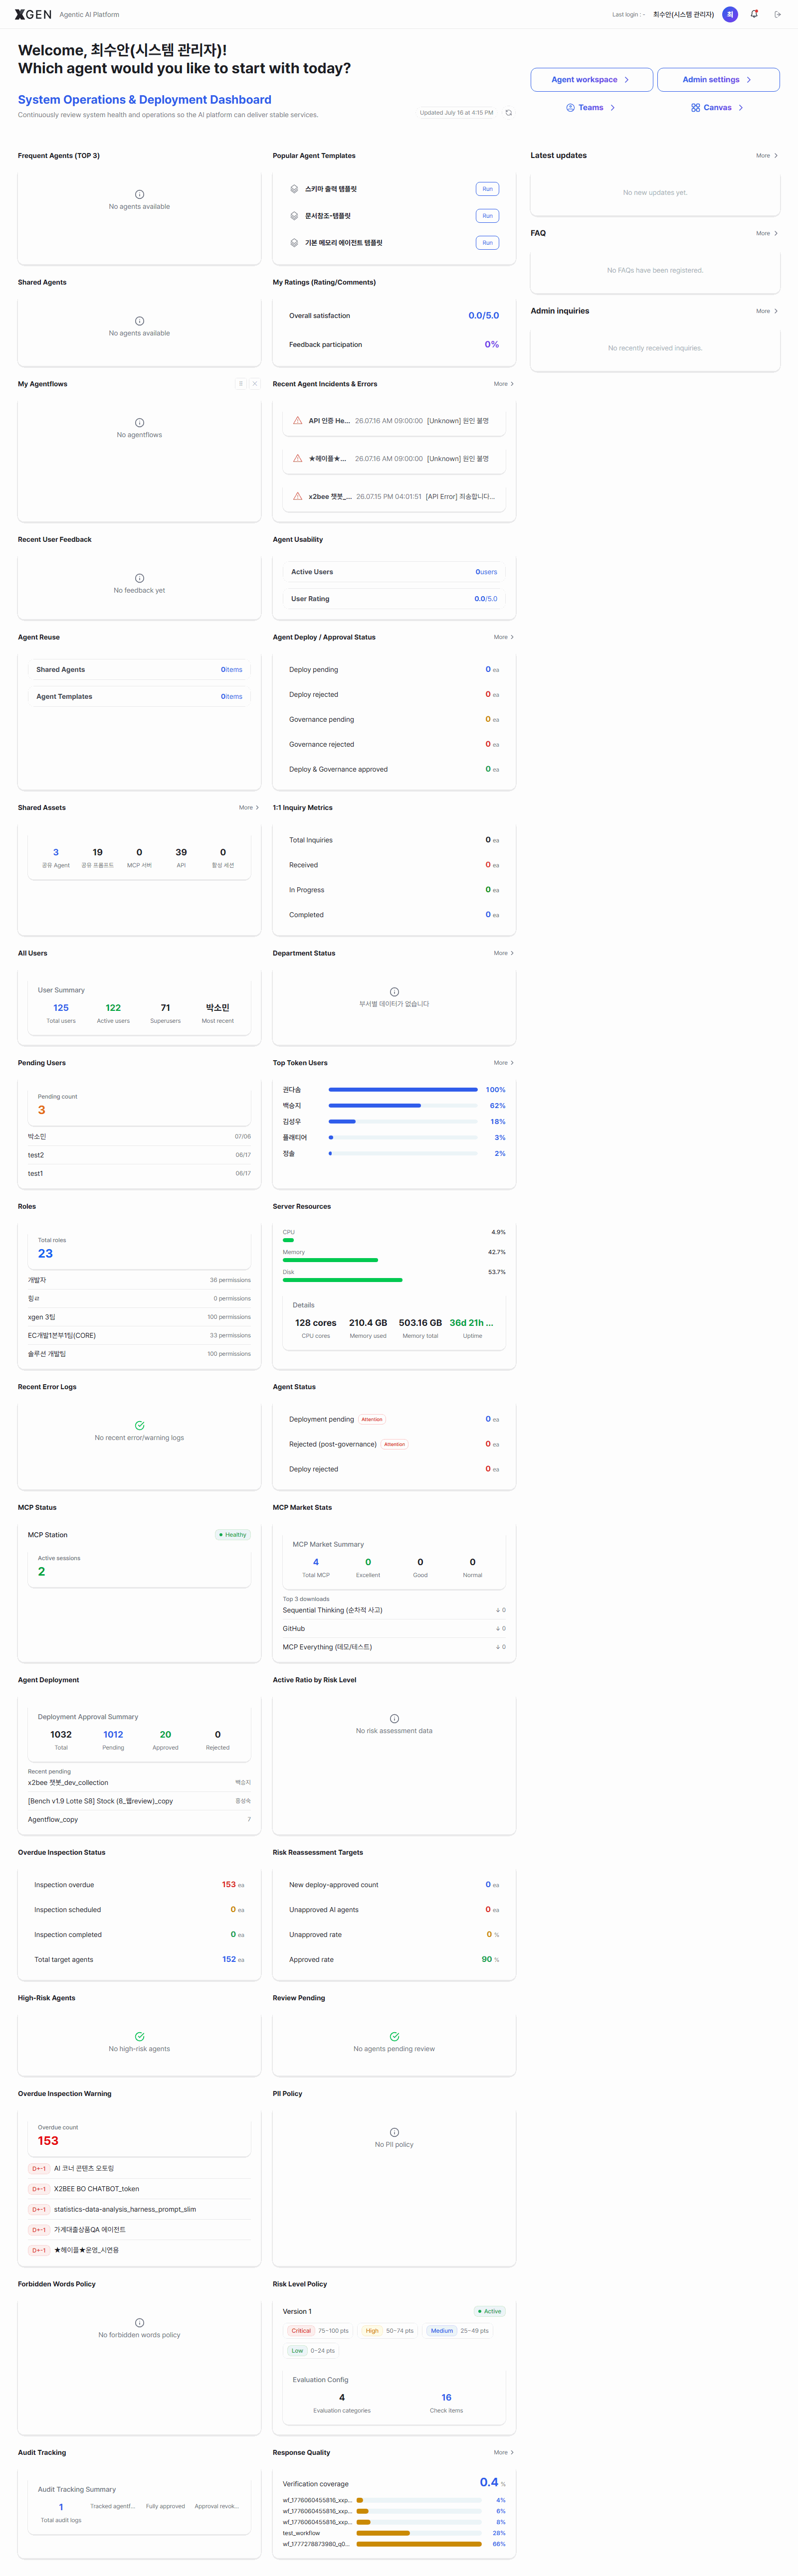This screenshot has height=2576, width=798.
Task: Click the XGEN logo
Action: [x=33, y=14]
